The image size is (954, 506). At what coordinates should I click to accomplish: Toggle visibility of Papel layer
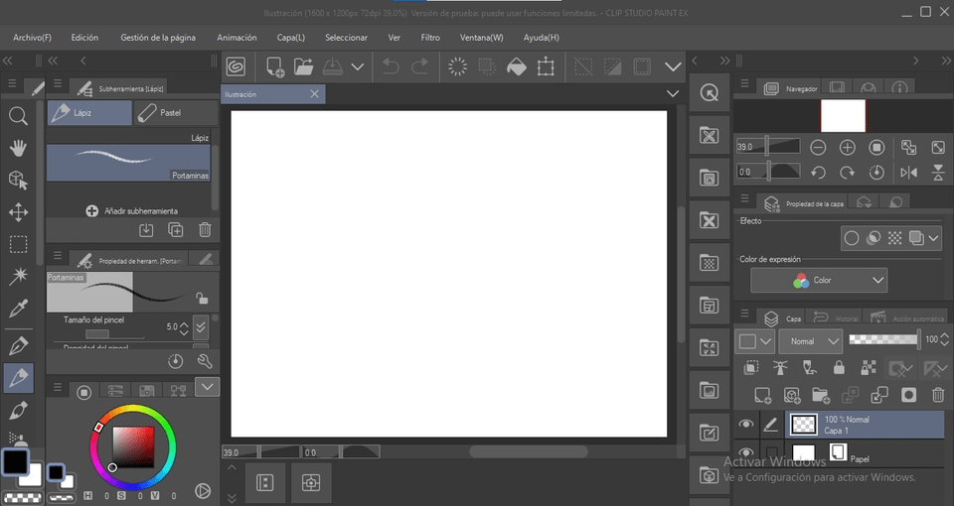(746, 452)
